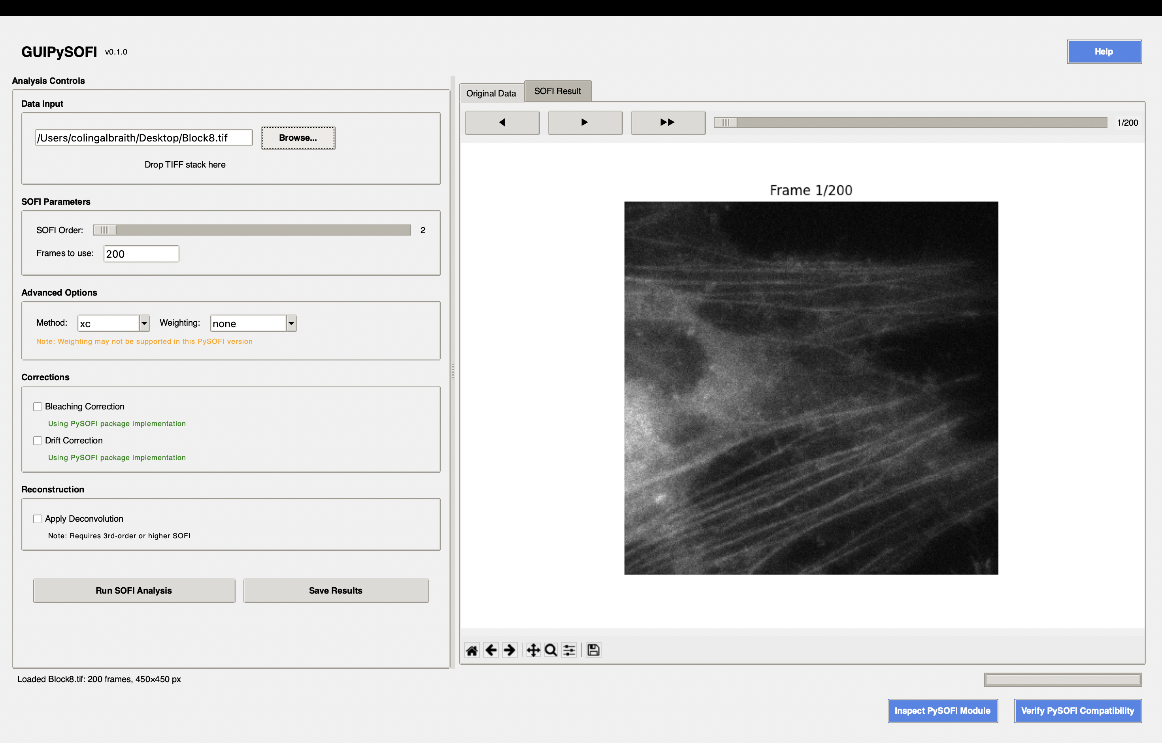Open the Configure subplots sliders icon
This screenshot has height=743, width=1162.
click(x=570, y=651)
